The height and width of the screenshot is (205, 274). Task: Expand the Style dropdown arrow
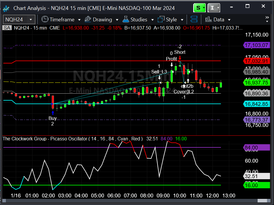coord(182,20)
